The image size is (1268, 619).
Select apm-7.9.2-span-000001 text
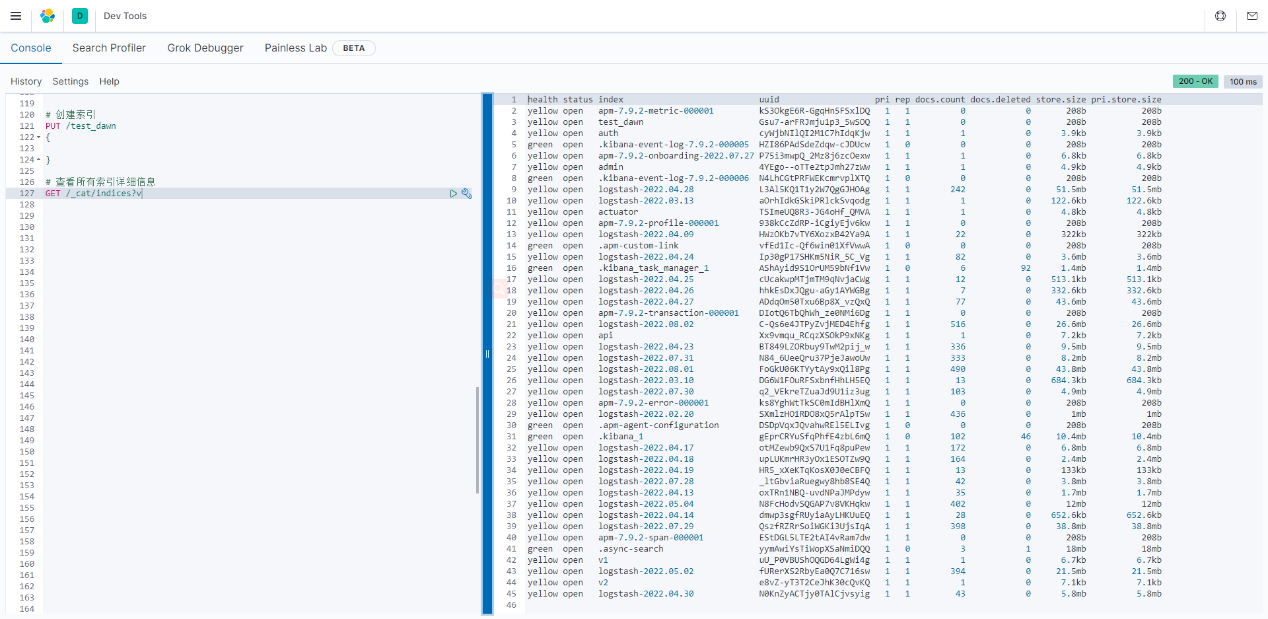[x=651, y=538]
